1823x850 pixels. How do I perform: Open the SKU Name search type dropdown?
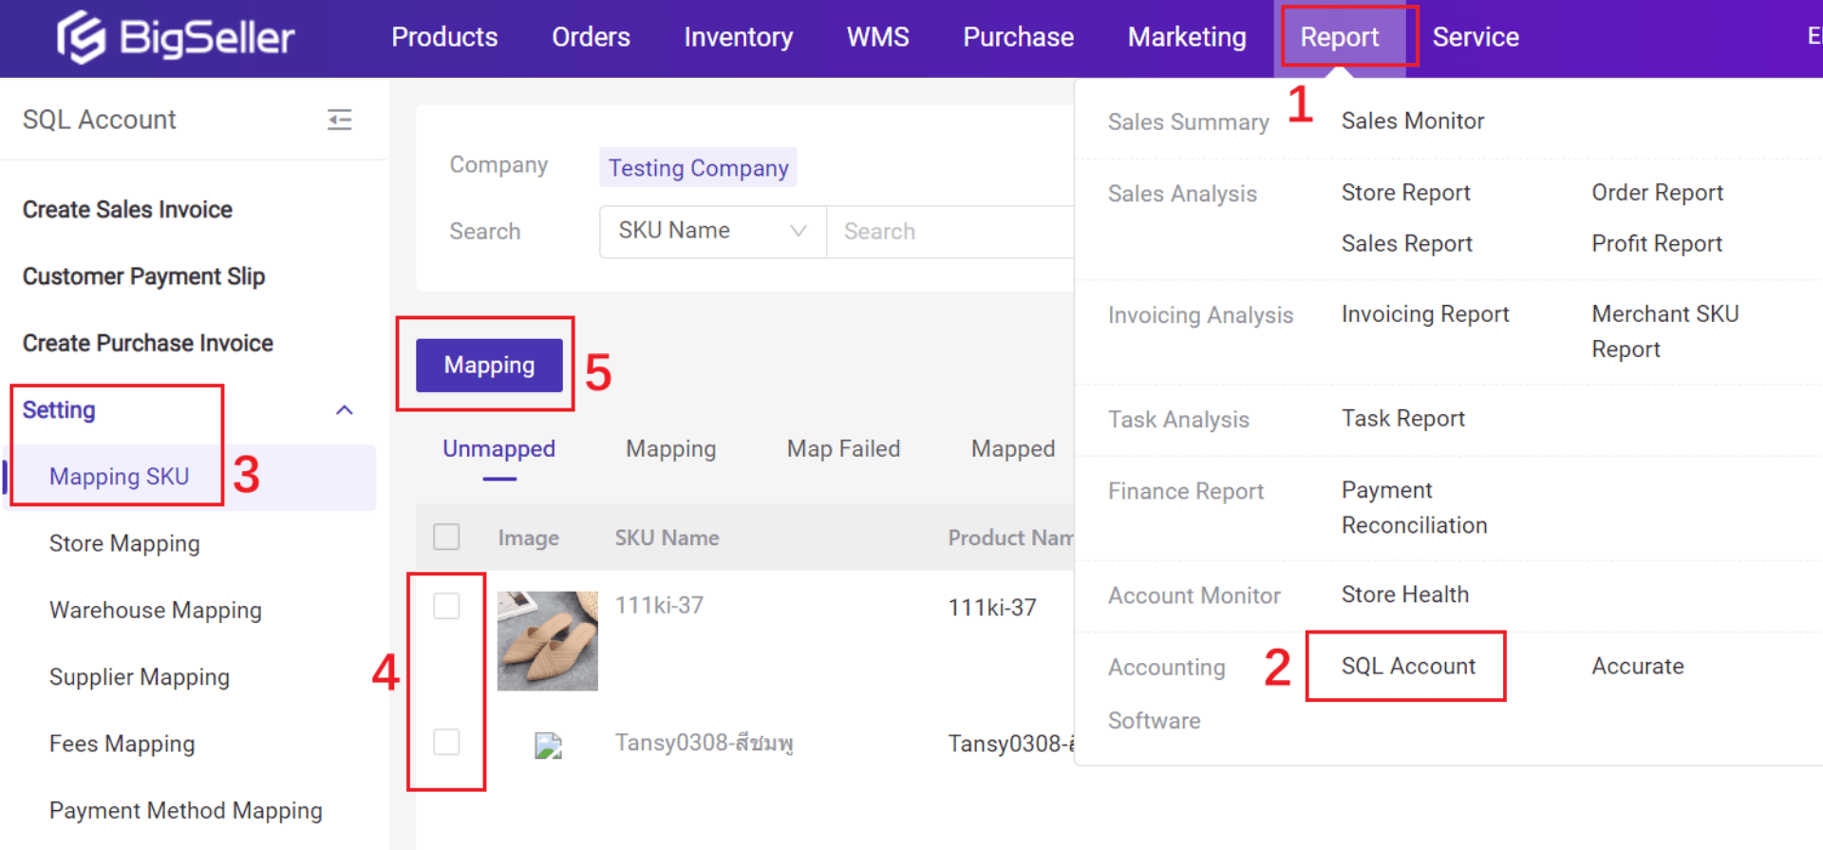tap(713, 231)
